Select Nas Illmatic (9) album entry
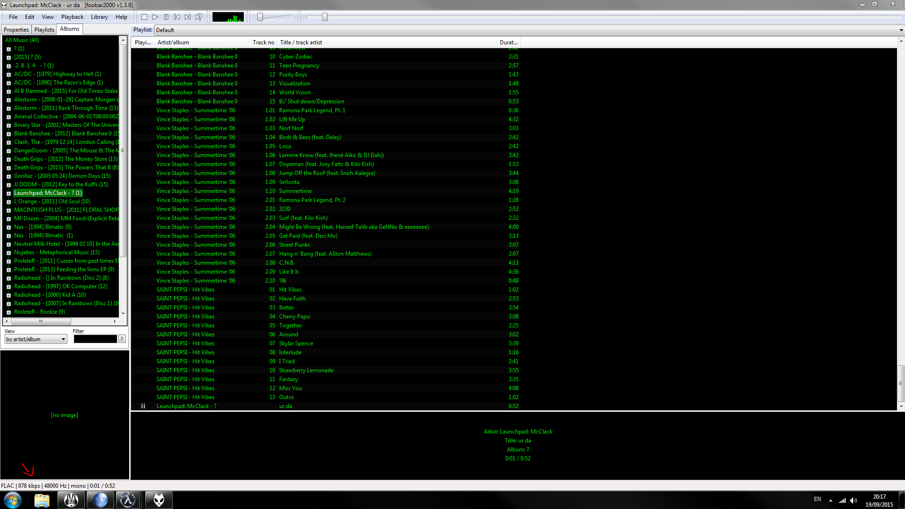Screen dimensions: 905x509 43,227
